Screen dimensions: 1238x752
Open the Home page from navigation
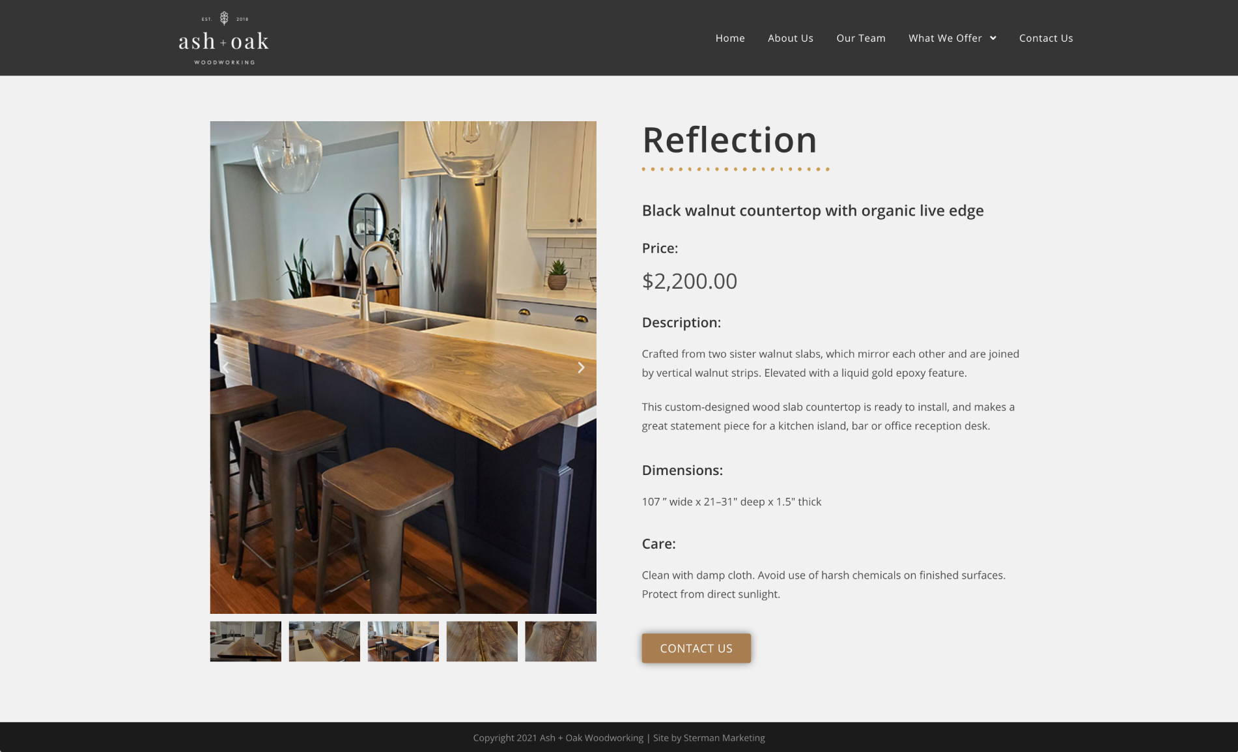click(730, 38)
